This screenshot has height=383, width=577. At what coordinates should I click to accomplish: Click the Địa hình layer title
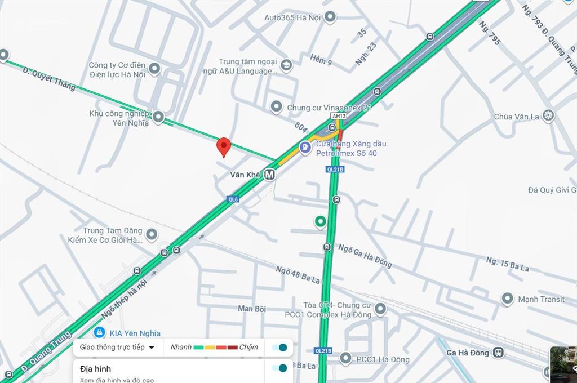tap(95, 369)
